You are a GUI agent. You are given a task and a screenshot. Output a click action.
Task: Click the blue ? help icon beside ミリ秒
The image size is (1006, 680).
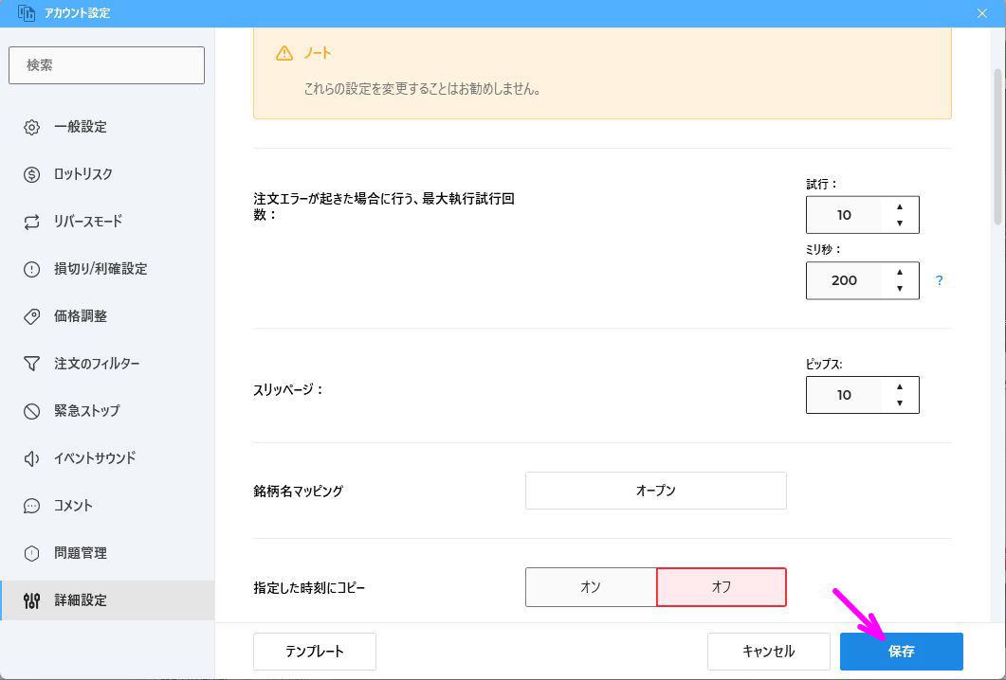click(x=939, y=280)
